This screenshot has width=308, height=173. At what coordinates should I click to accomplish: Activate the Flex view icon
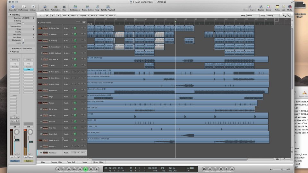(x=64, y=7)
